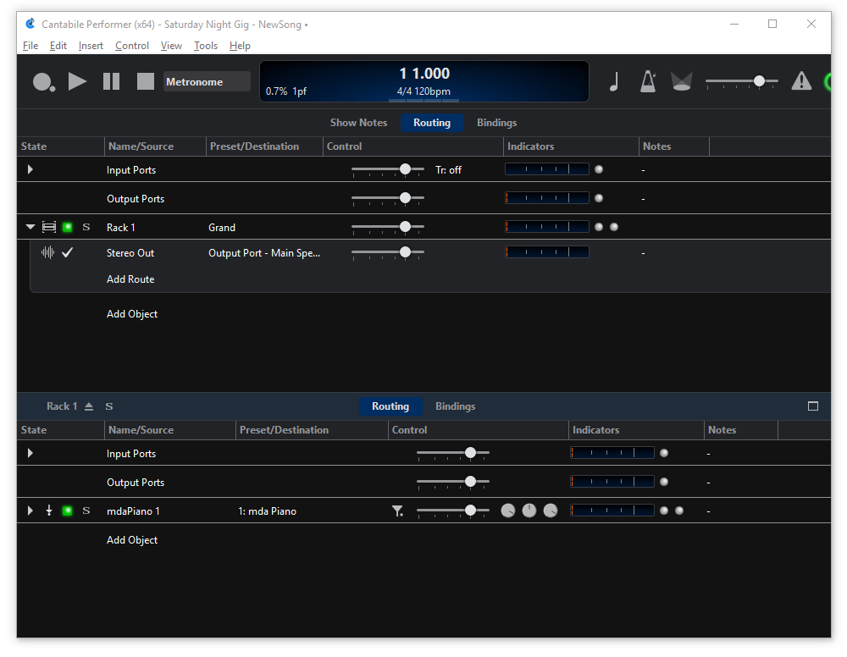Adjust the song Output Ports gain slider
Viewport: 847px width, 657px height.
click(x=388, y=199)
